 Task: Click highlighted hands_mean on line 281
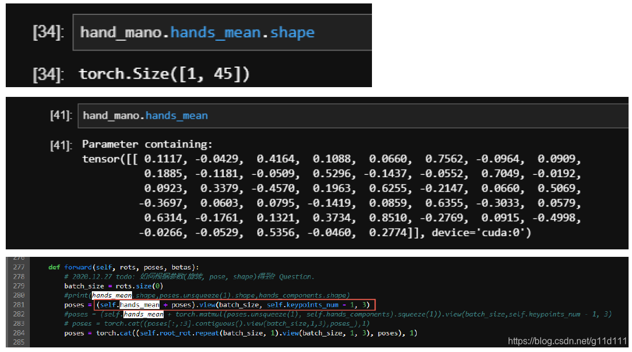pyautogui.click(x=140, y=305)
